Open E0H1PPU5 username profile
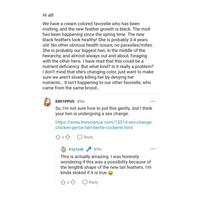The width and height of the screenshot is (198, 198). (x=65, y=101)
